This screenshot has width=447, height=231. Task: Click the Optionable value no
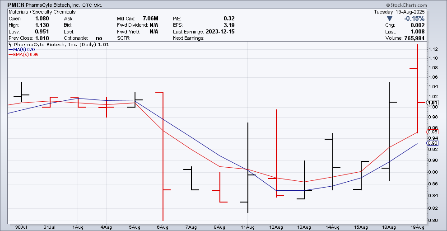pos(99,38)
